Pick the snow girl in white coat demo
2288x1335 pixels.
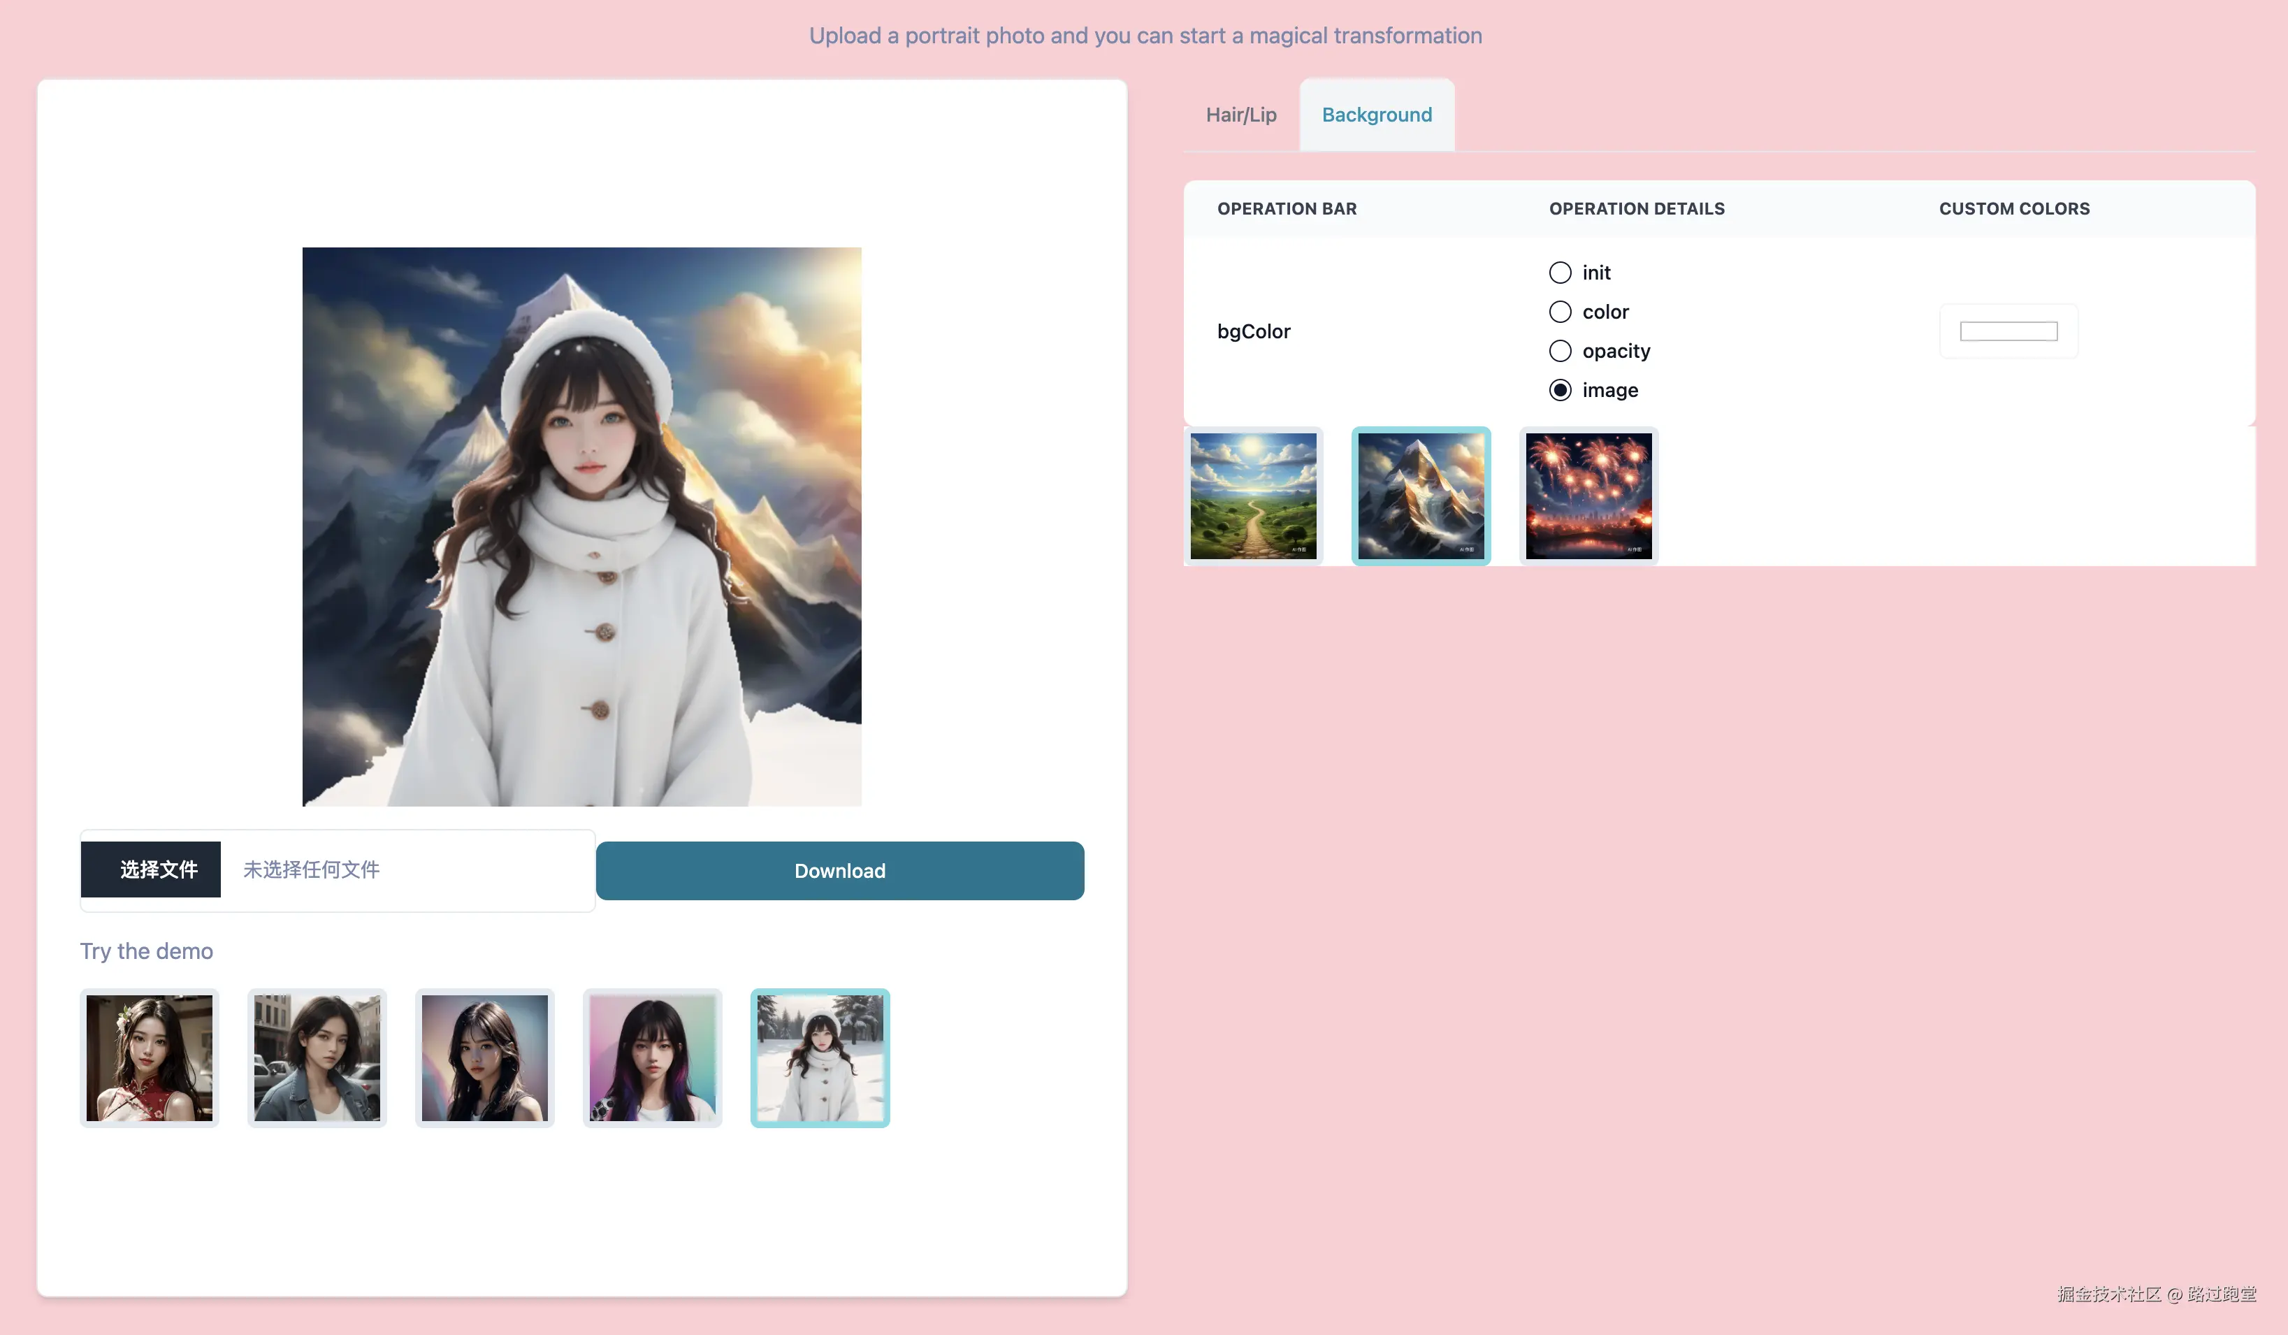(x=820, y=1058)
